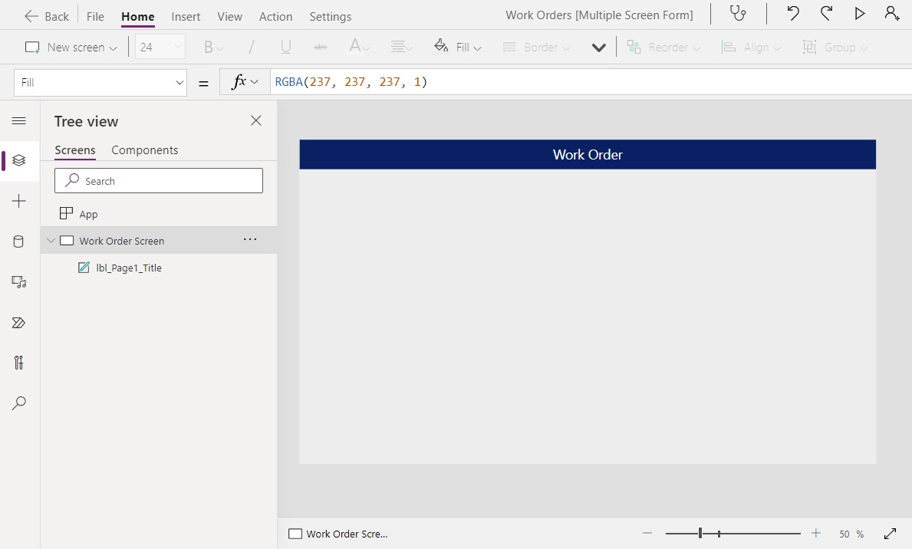Select lbl_Page1_Title in the tree view
Viewport: 912px width, 549px height.
point(130,268)
